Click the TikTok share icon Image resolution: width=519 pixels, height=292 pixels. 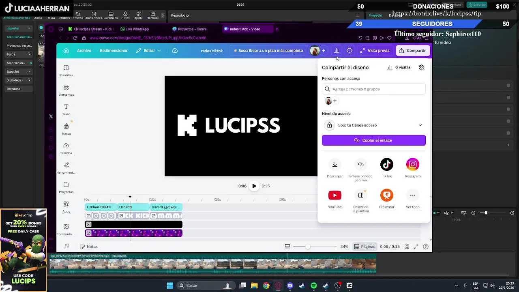[x=386, y=164]
